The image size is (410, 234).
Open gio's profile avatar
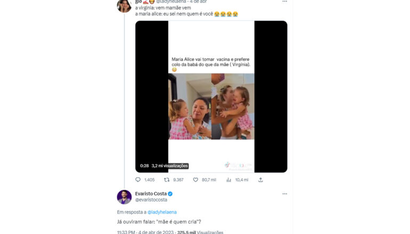point(124,5)
